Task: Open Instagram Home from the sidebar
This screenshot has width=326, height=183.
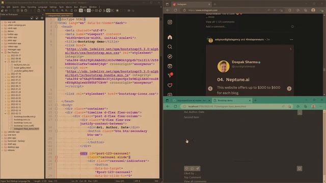Action: click(170, 37)
